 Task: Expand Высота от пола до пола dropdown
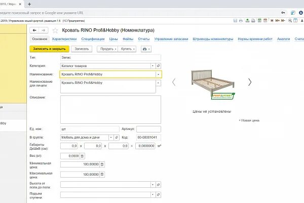[x=153, y=185]
